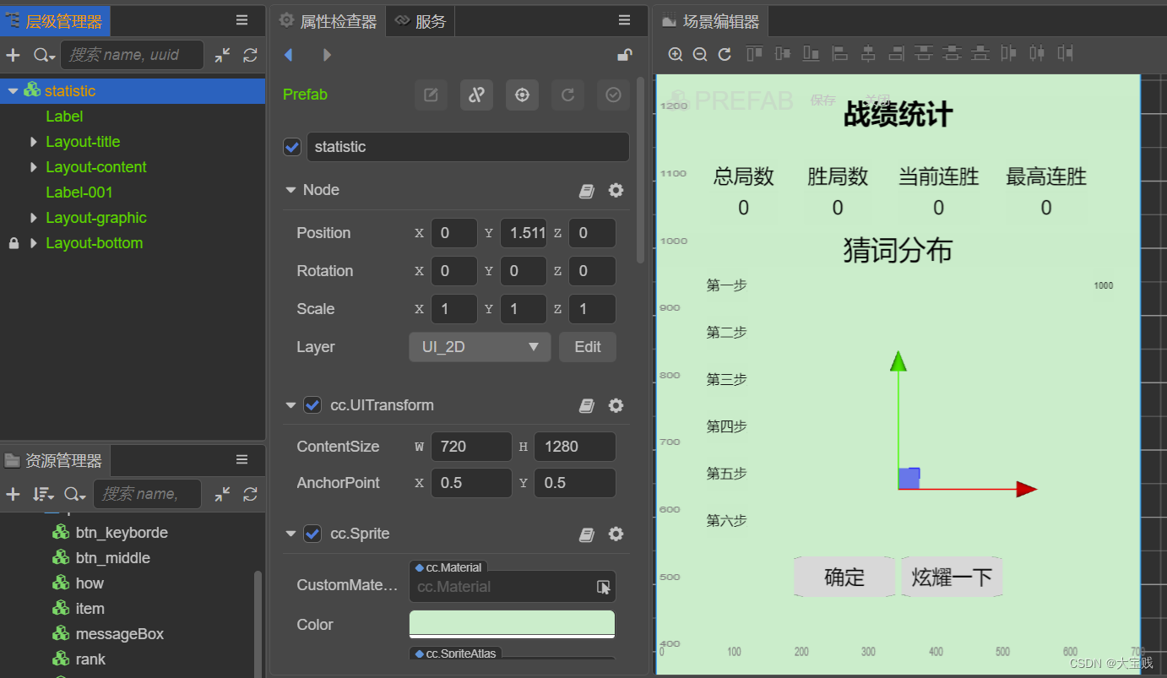1167x678 pixels.
Task: Click the unlink prefab icon
Action: point(476,95)
